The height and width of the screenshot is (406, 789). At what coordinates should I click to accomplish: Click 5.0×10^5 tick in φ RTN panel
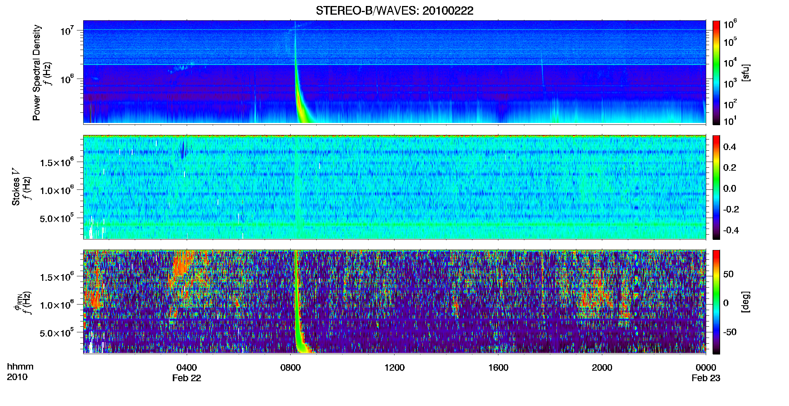[57, 333]
